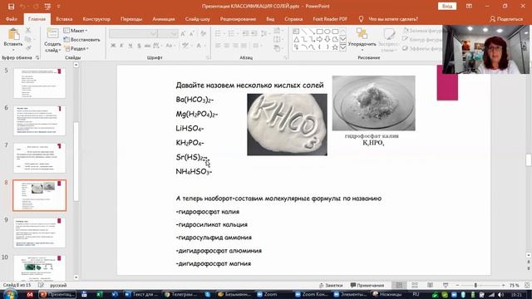The width and height of the screenshot is (532, 299).
Task: Switch to Slide Sorter view icon
Action: (x=415, y=286)
